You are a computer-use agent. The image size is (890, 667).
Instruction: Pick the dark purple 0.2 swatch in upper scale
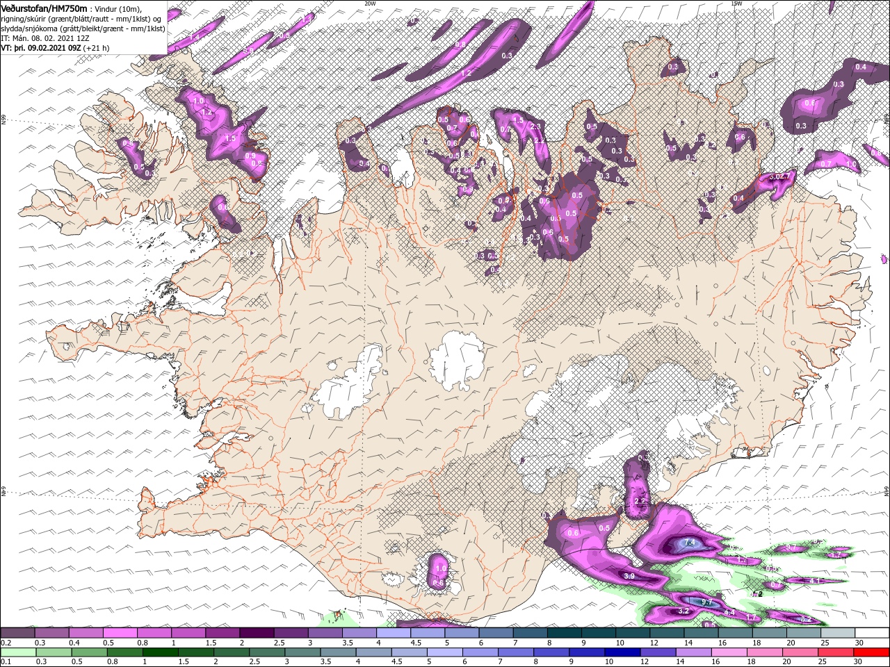tap(17, 633)
